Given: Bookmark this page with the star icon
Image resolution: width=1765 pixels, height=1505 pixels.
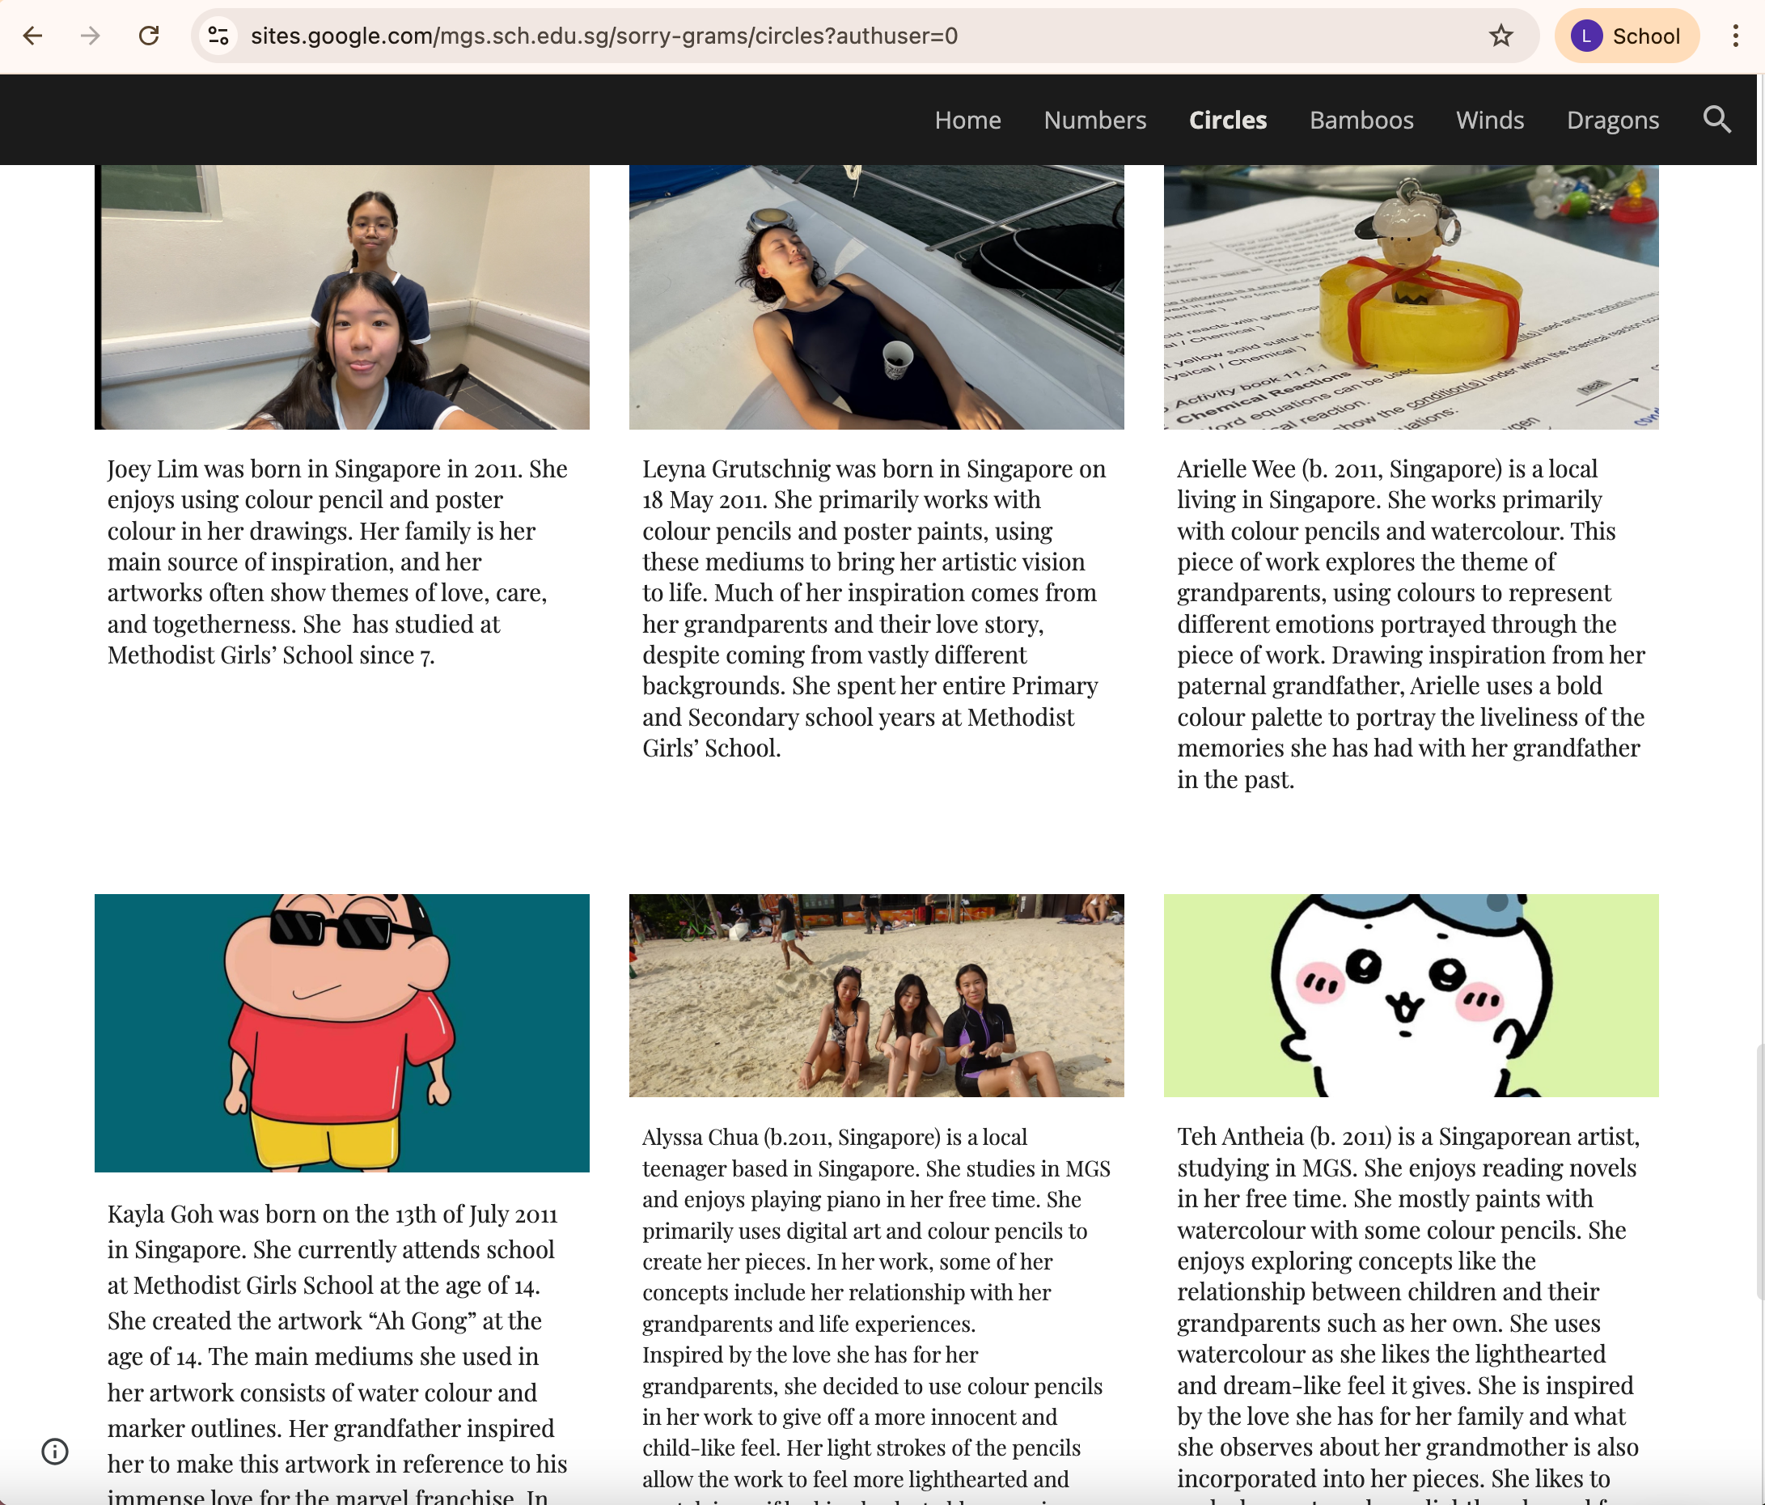Looking at the screenshot, I should click(1501, 36).
